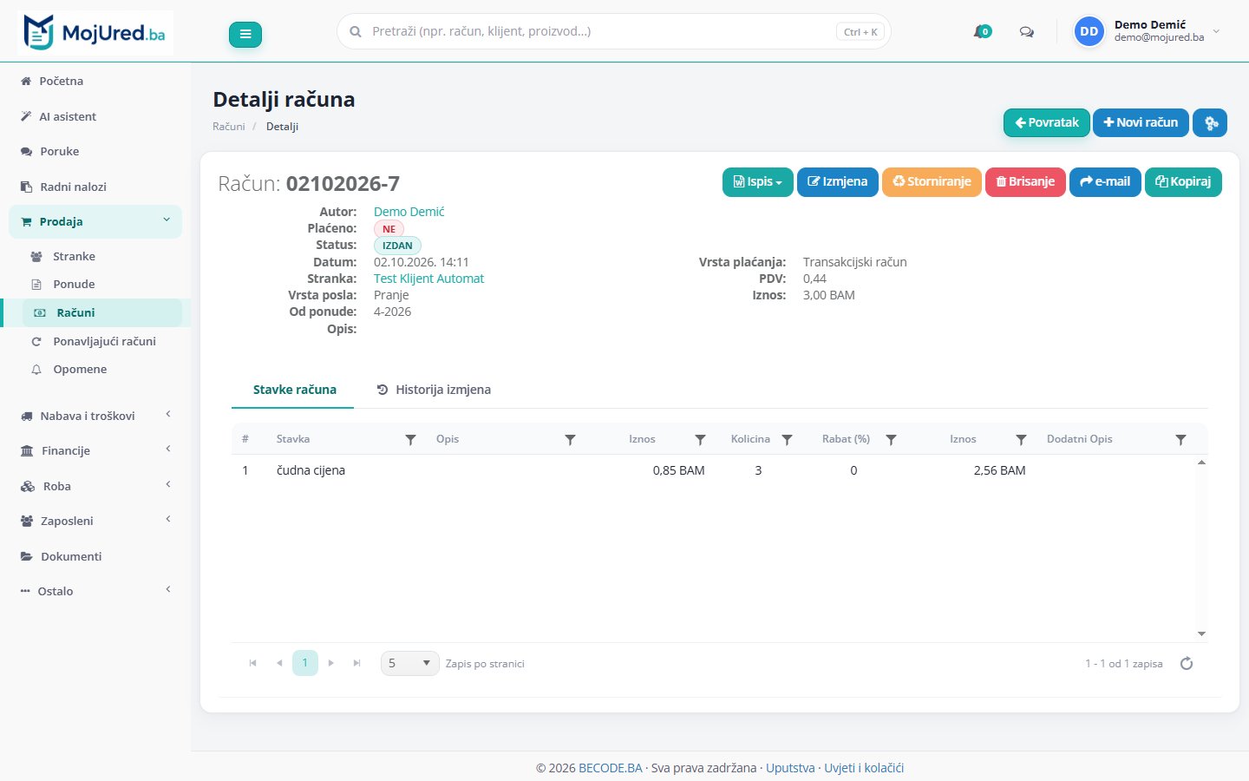Viewport: 1249px width, 781px height.
Task: Go to the previous page arrow
Action: (279, 663)
